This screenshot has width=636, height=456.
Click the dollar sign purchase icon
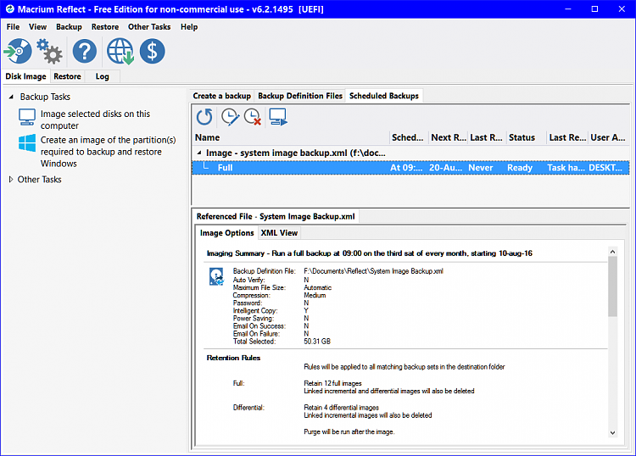[x=152, y=51]
